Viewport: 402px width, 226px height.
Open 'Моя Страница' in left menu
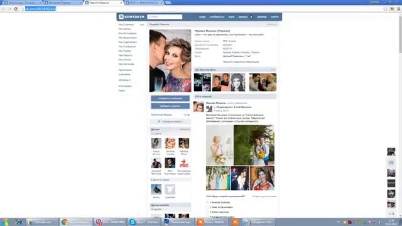(126, 24)
